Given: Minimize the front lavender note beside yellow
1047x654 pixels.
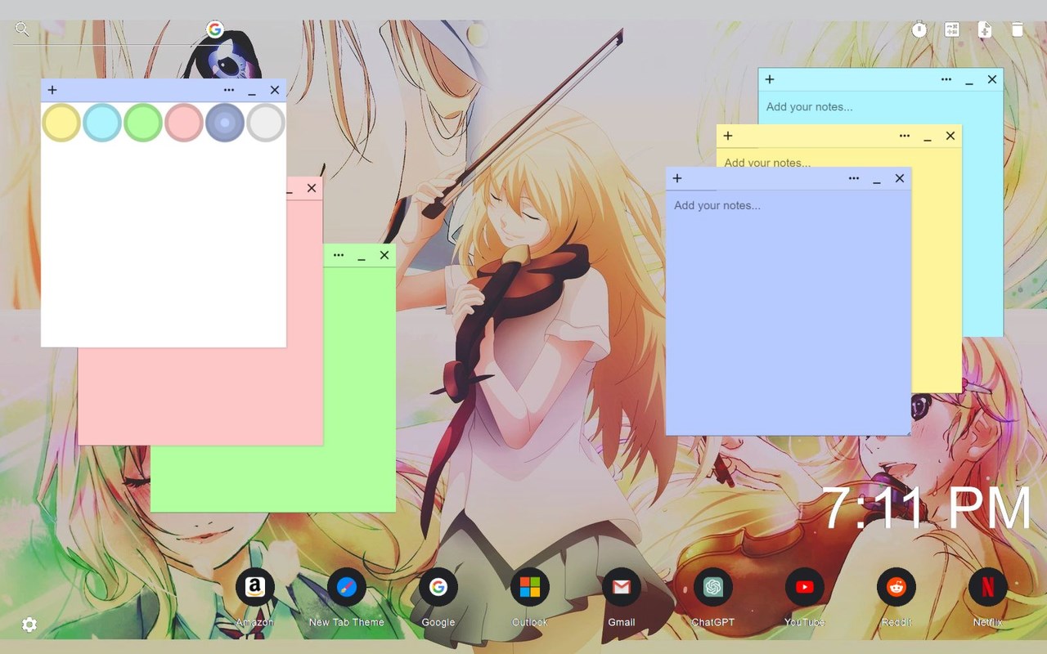Looking at the screenshot, I should point(877,179).
